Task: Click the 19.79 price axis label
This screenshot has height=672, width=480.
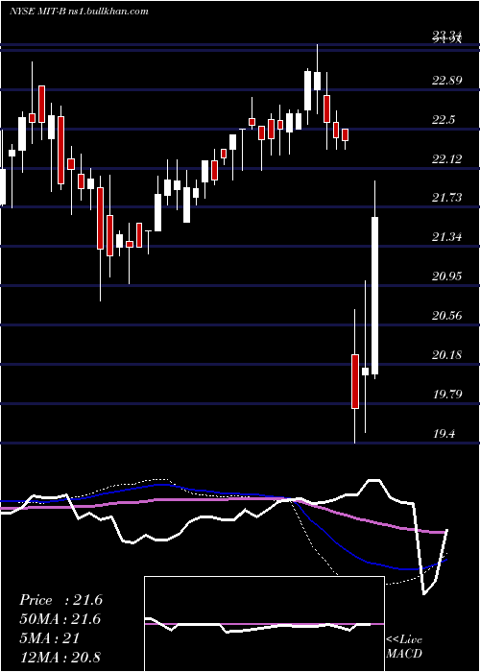Action: point(447,395)
